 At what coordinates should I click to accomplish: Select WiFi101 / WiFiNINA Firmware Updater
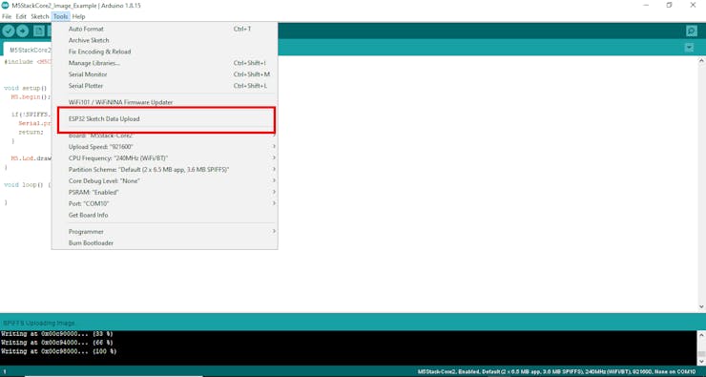coord(165,102)
